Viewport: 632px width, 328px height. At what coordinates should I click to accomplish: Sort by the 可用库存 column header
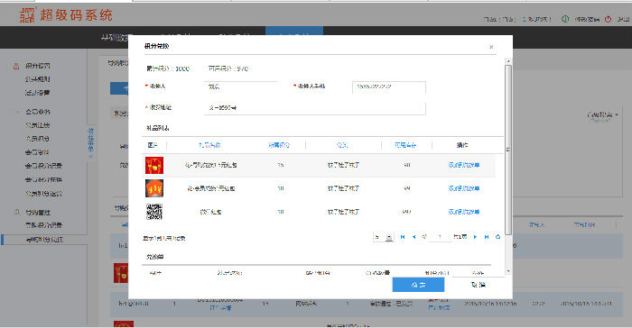point(405,145)
